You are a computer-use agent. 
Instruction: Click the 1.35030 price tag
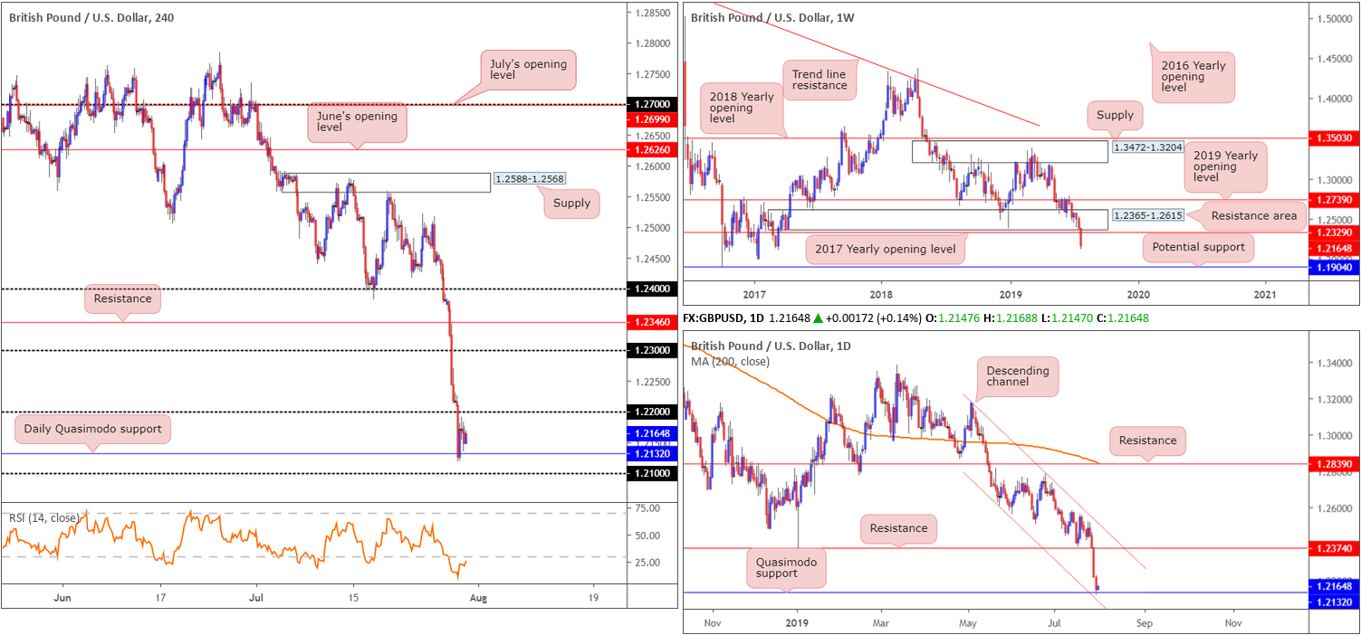(1336, 137)
